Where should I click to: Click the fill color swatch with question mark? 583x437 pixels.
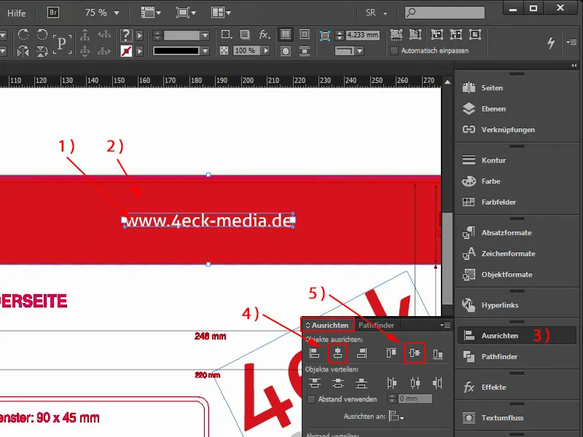click(x=126, y=35)
